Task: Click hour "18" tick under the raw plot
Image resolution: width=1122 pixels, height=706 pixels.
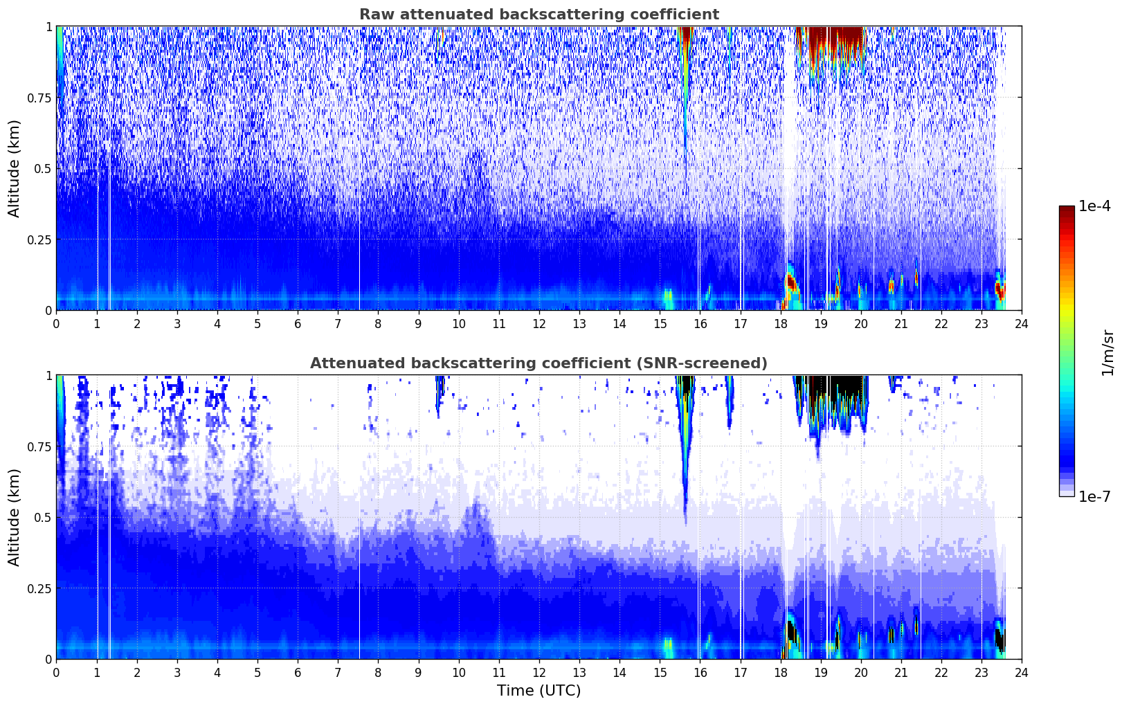Action: [x=780, y=323]
